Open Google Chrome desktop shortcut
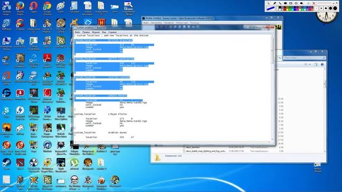Screen dimensions: 342x192 (47, 8)
